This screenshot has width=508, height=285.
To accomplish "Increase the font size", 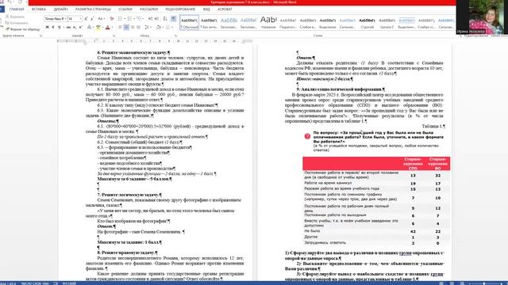I will (86, 19).
